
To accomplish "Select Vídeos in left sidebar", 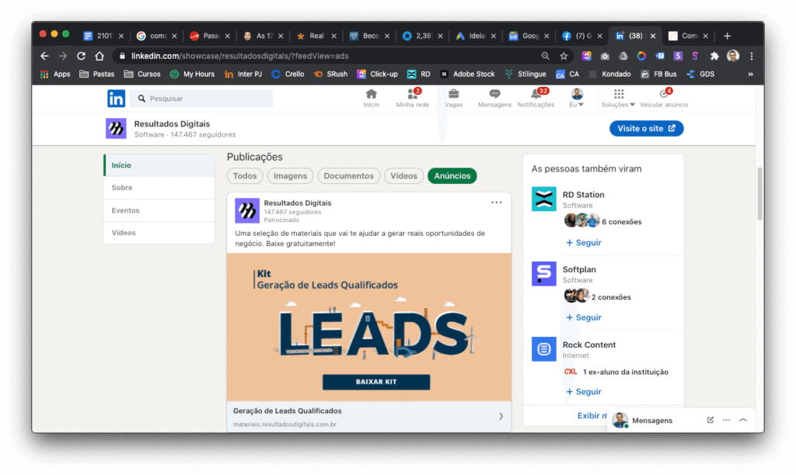I will coord(159,233).
